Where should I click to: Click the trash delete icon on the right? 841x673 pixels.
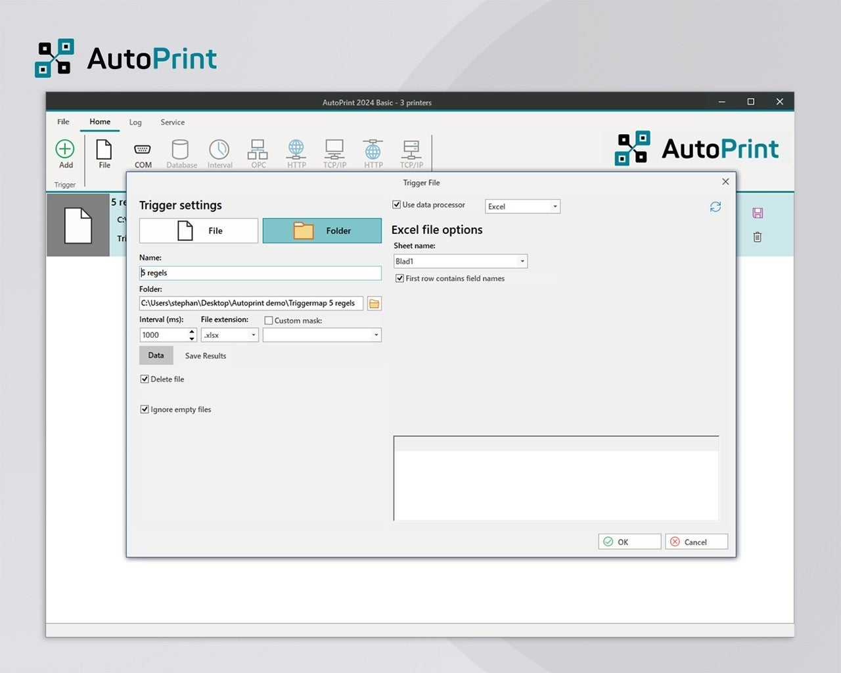757,237
